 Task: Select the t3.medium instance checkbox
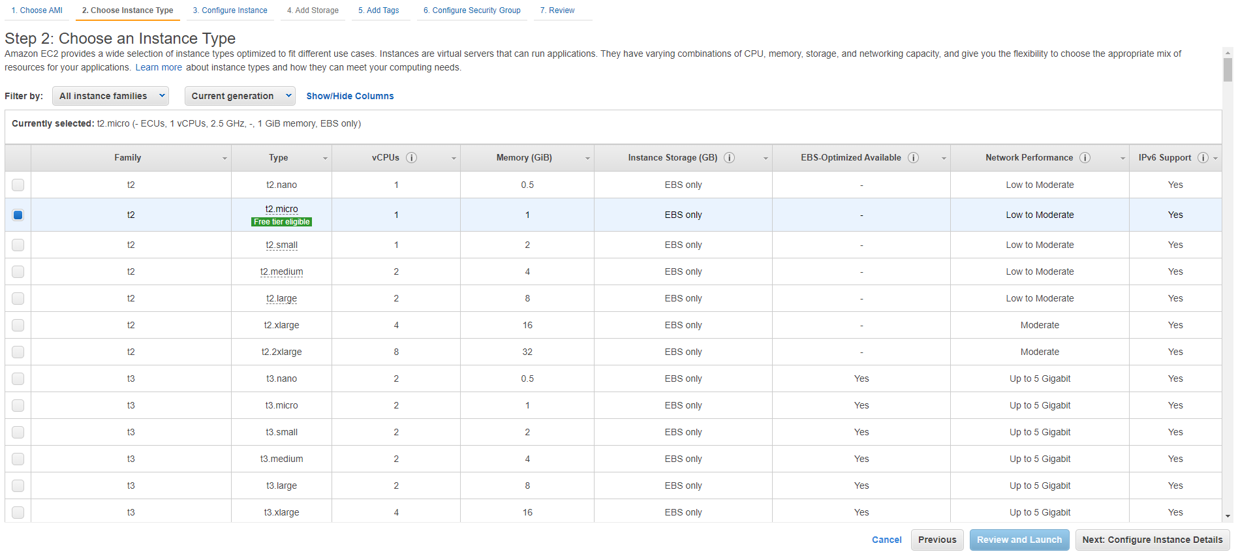(x=18, y=459)
